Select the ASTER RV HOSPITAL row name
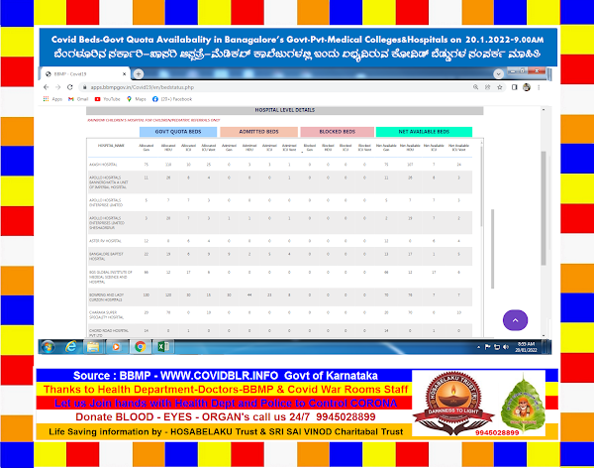Viewport: 594px width, 468px height. 105,241
